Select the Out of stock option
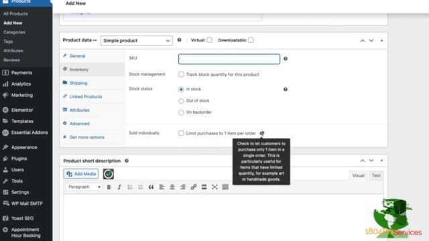 tap(181, 101)
